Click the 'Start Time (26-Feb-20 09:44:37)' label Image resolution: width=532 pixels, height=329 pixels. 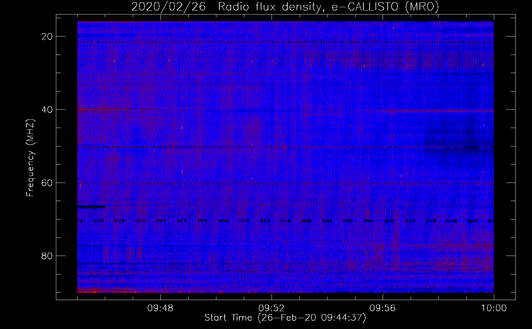coord(285,318)
